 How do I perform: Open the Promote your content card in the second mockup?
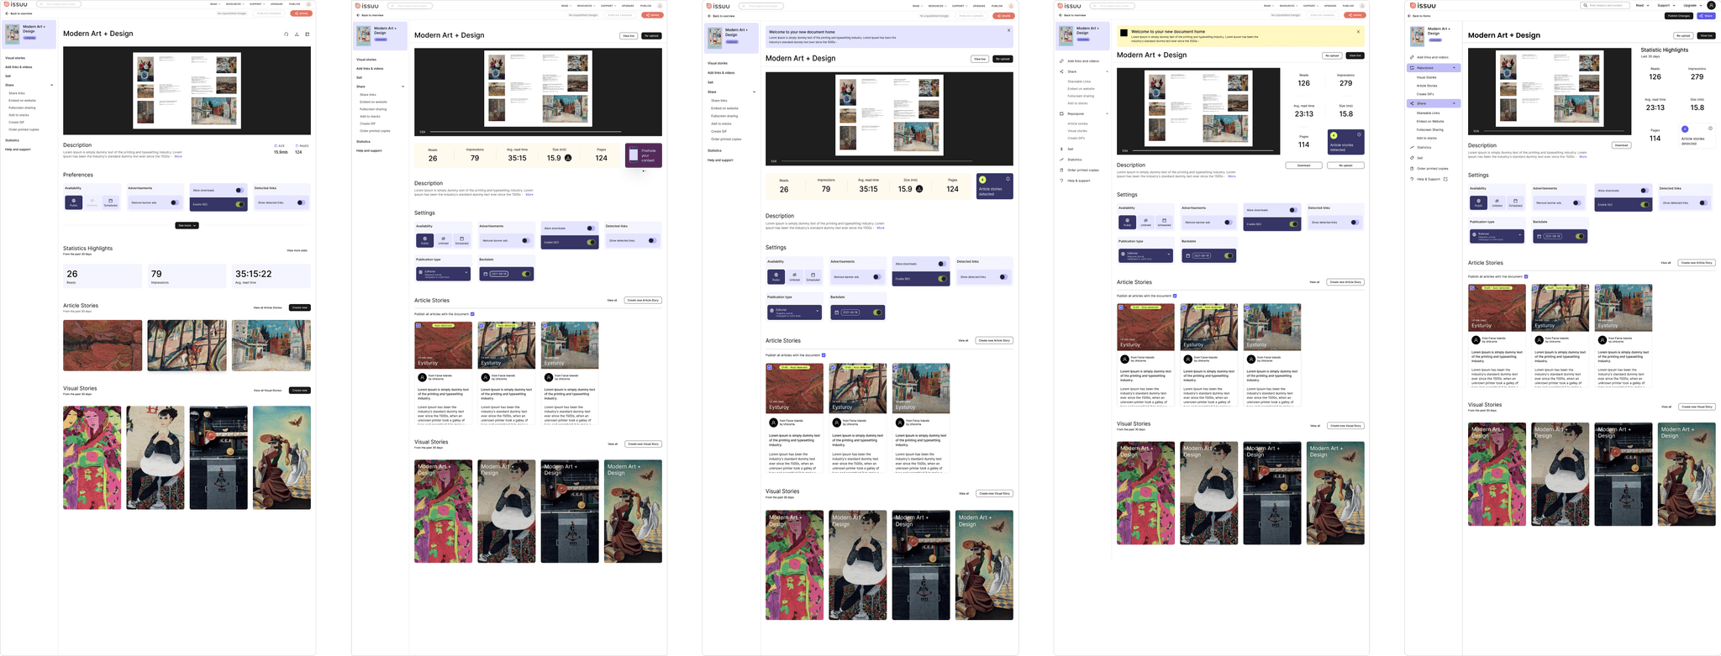pyautogui.click(x=644, y=155)
